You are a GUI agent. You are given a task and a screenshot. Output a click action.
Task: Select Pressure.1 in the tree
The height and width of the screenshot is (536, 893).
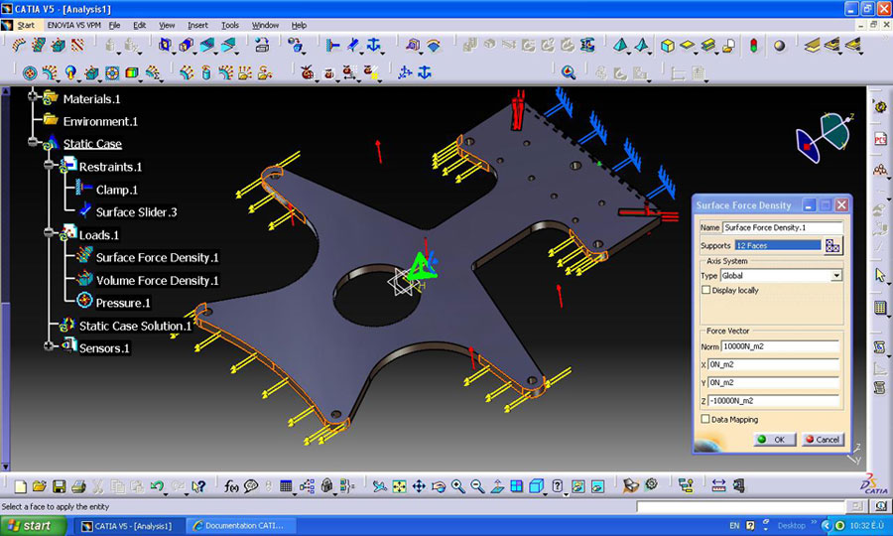(x=123, y=303)
